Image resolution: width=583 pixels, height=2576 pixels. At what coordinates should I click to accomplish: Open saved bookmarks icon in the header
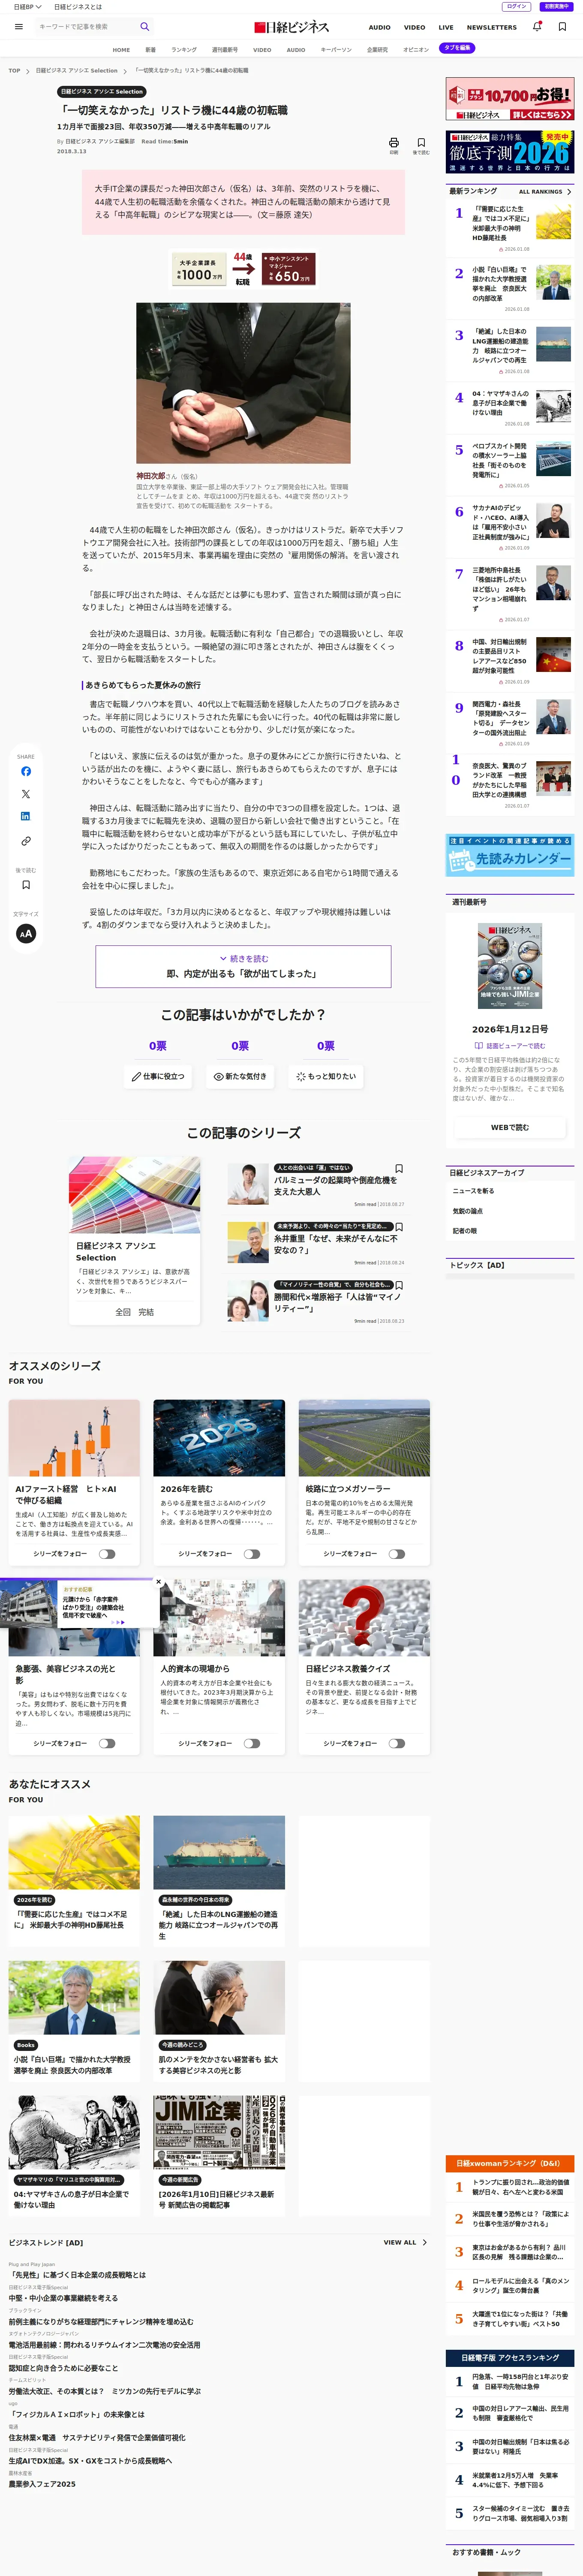click(562, 27)
